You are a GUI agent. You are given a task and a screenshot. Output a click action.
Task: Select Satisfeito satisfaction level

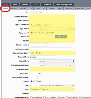click(58, 97)
